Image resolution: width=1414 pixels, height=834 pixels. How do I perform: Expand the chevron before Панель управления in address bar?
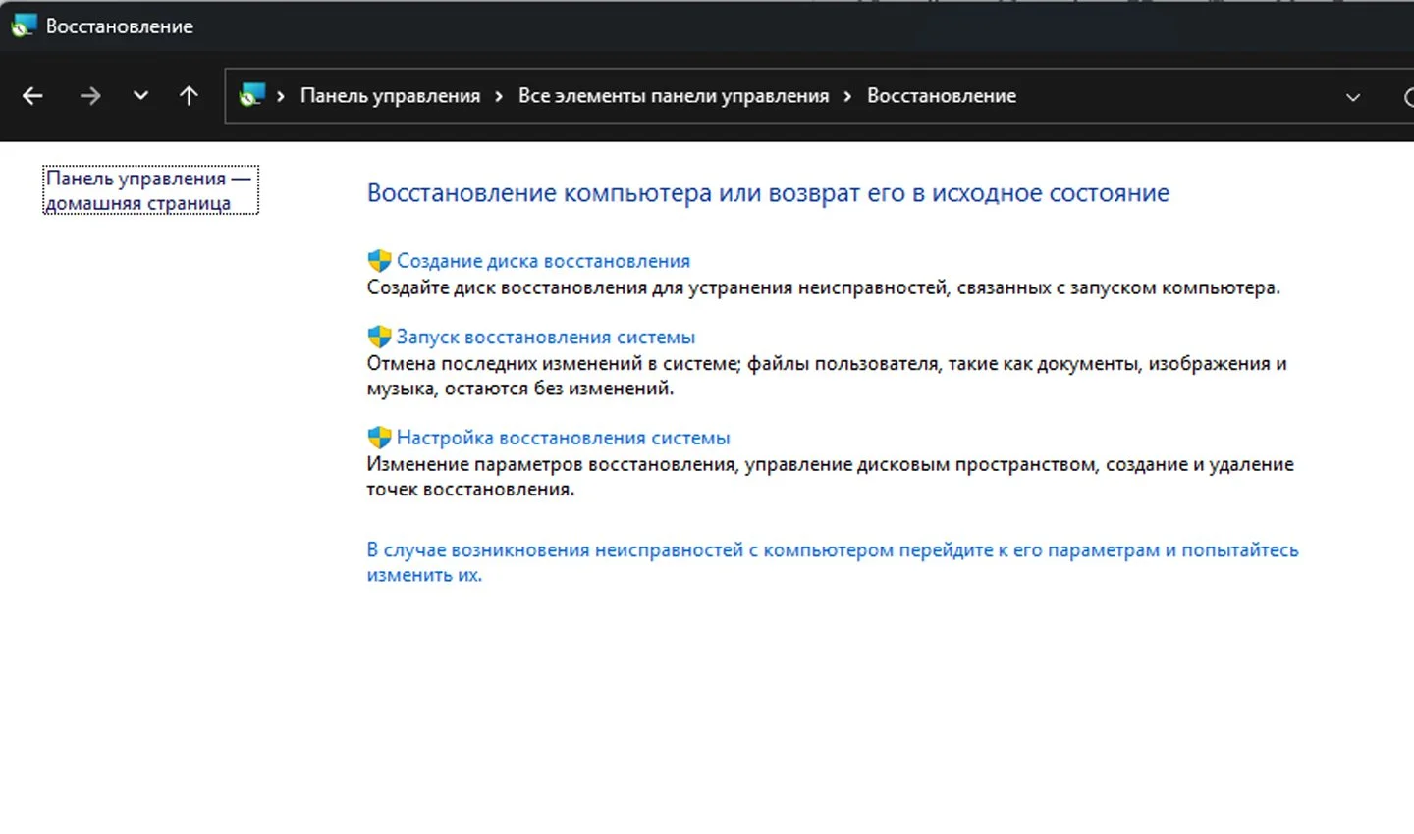[281, 96]
